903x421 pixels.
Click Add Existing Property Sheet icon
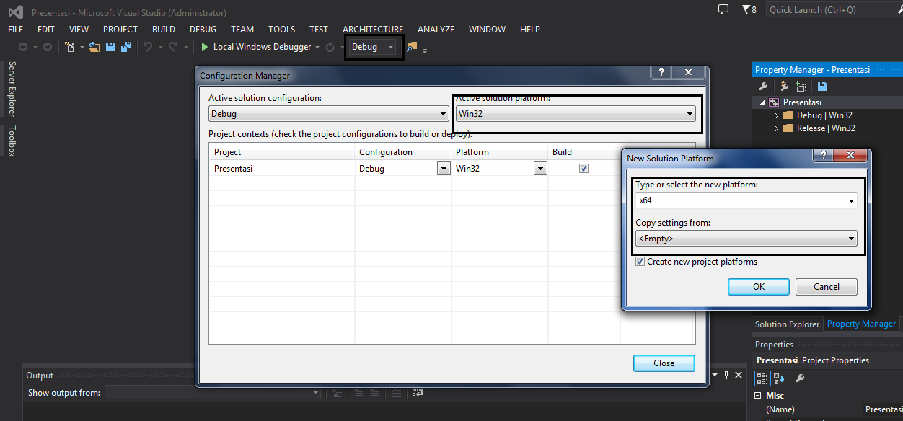(801, 86)
